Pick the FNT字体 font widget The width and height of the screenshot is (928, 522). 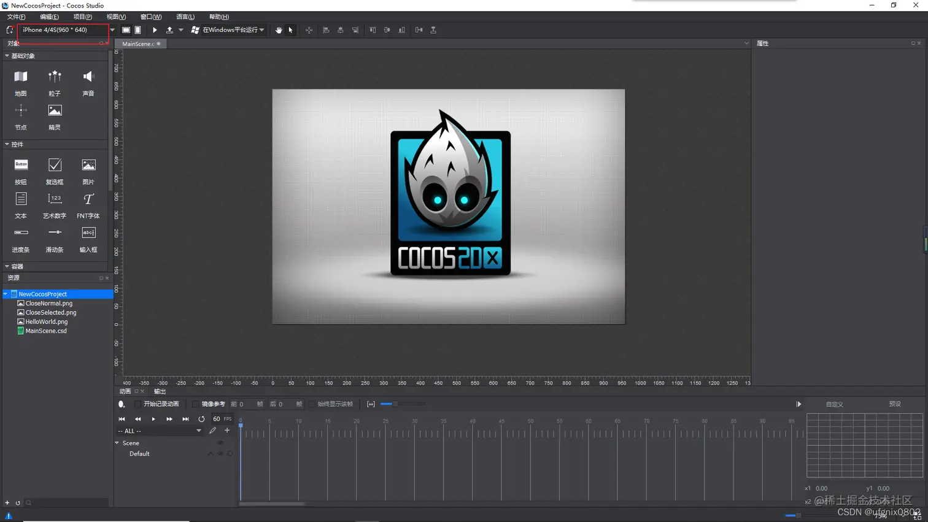pyautogui.click(x=88, y=199)
